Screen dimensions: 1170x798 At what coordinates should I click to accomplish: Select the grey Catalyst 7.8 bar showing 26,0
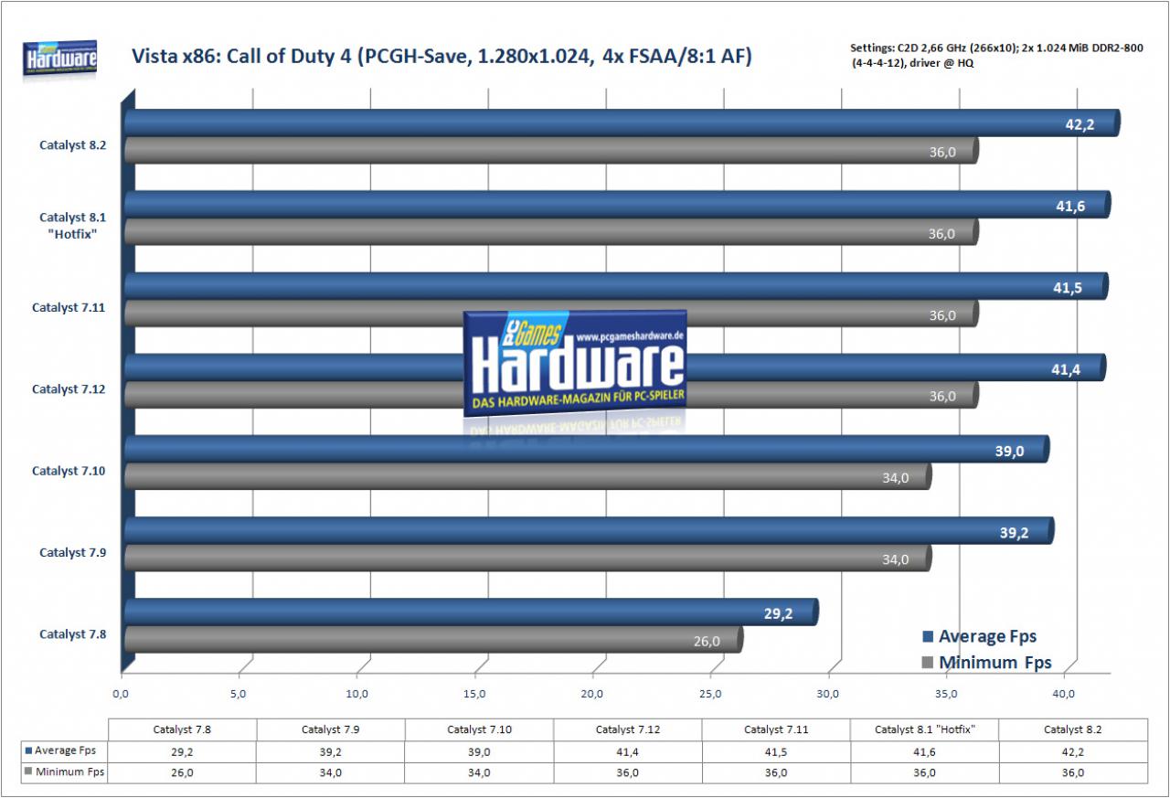click(x=434, y=640)
